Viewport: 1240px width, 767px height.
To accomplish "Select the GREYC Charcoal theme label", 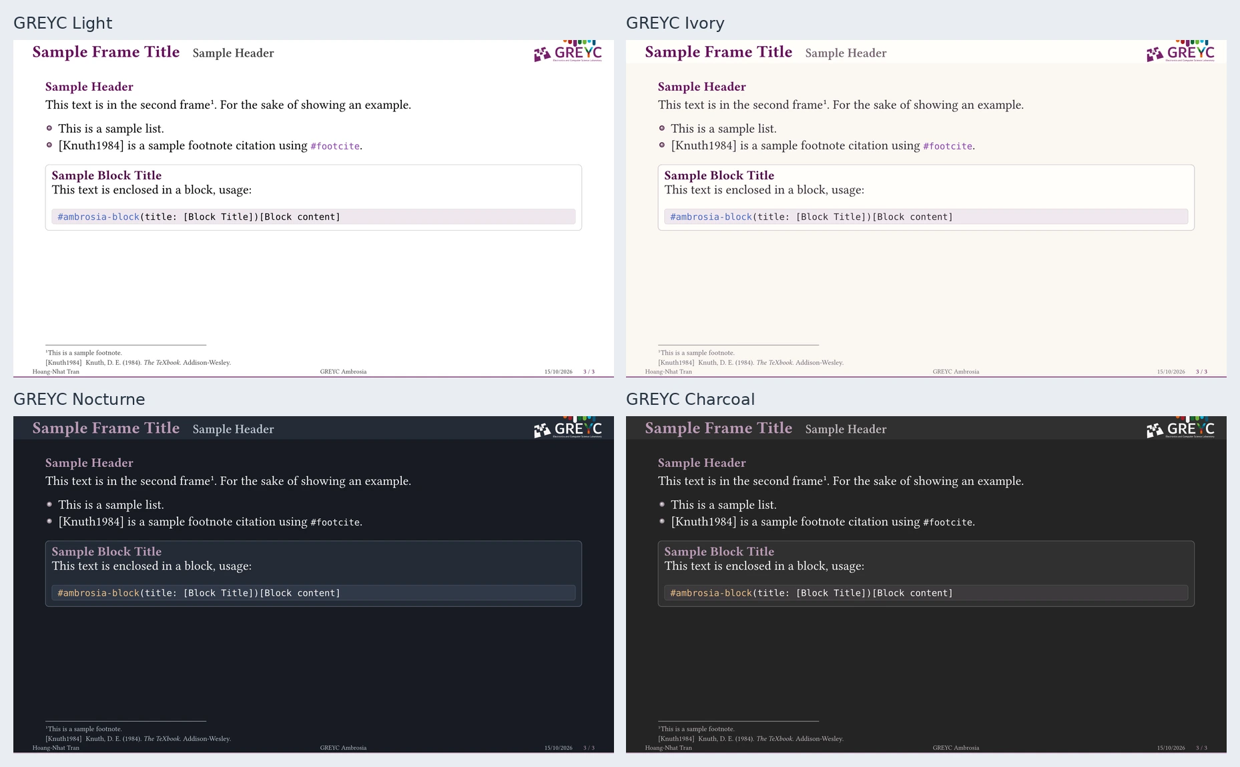I will (x=690, y=400).
